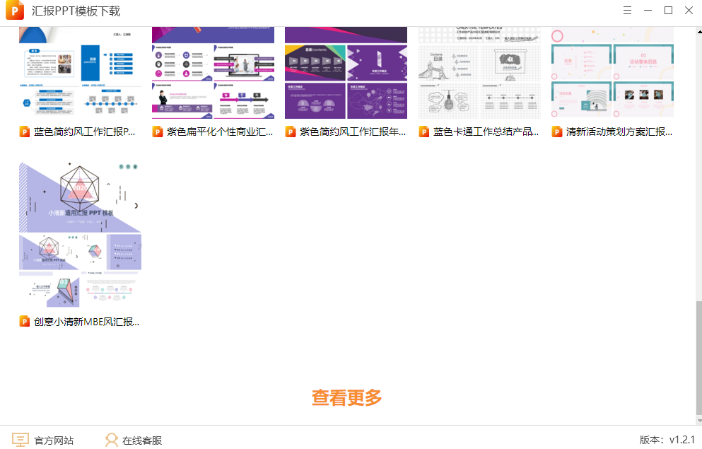The image size is (702, 449).
Task: Preview the 紫色扁平化个性商业 template thumbnail
Action: tap(212, 71)
